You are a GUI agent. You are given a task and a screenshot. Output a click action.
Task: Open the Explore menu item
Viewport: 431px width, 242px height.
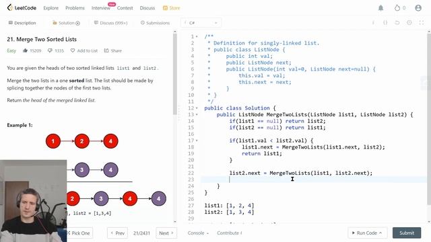[x=51, y=8]
